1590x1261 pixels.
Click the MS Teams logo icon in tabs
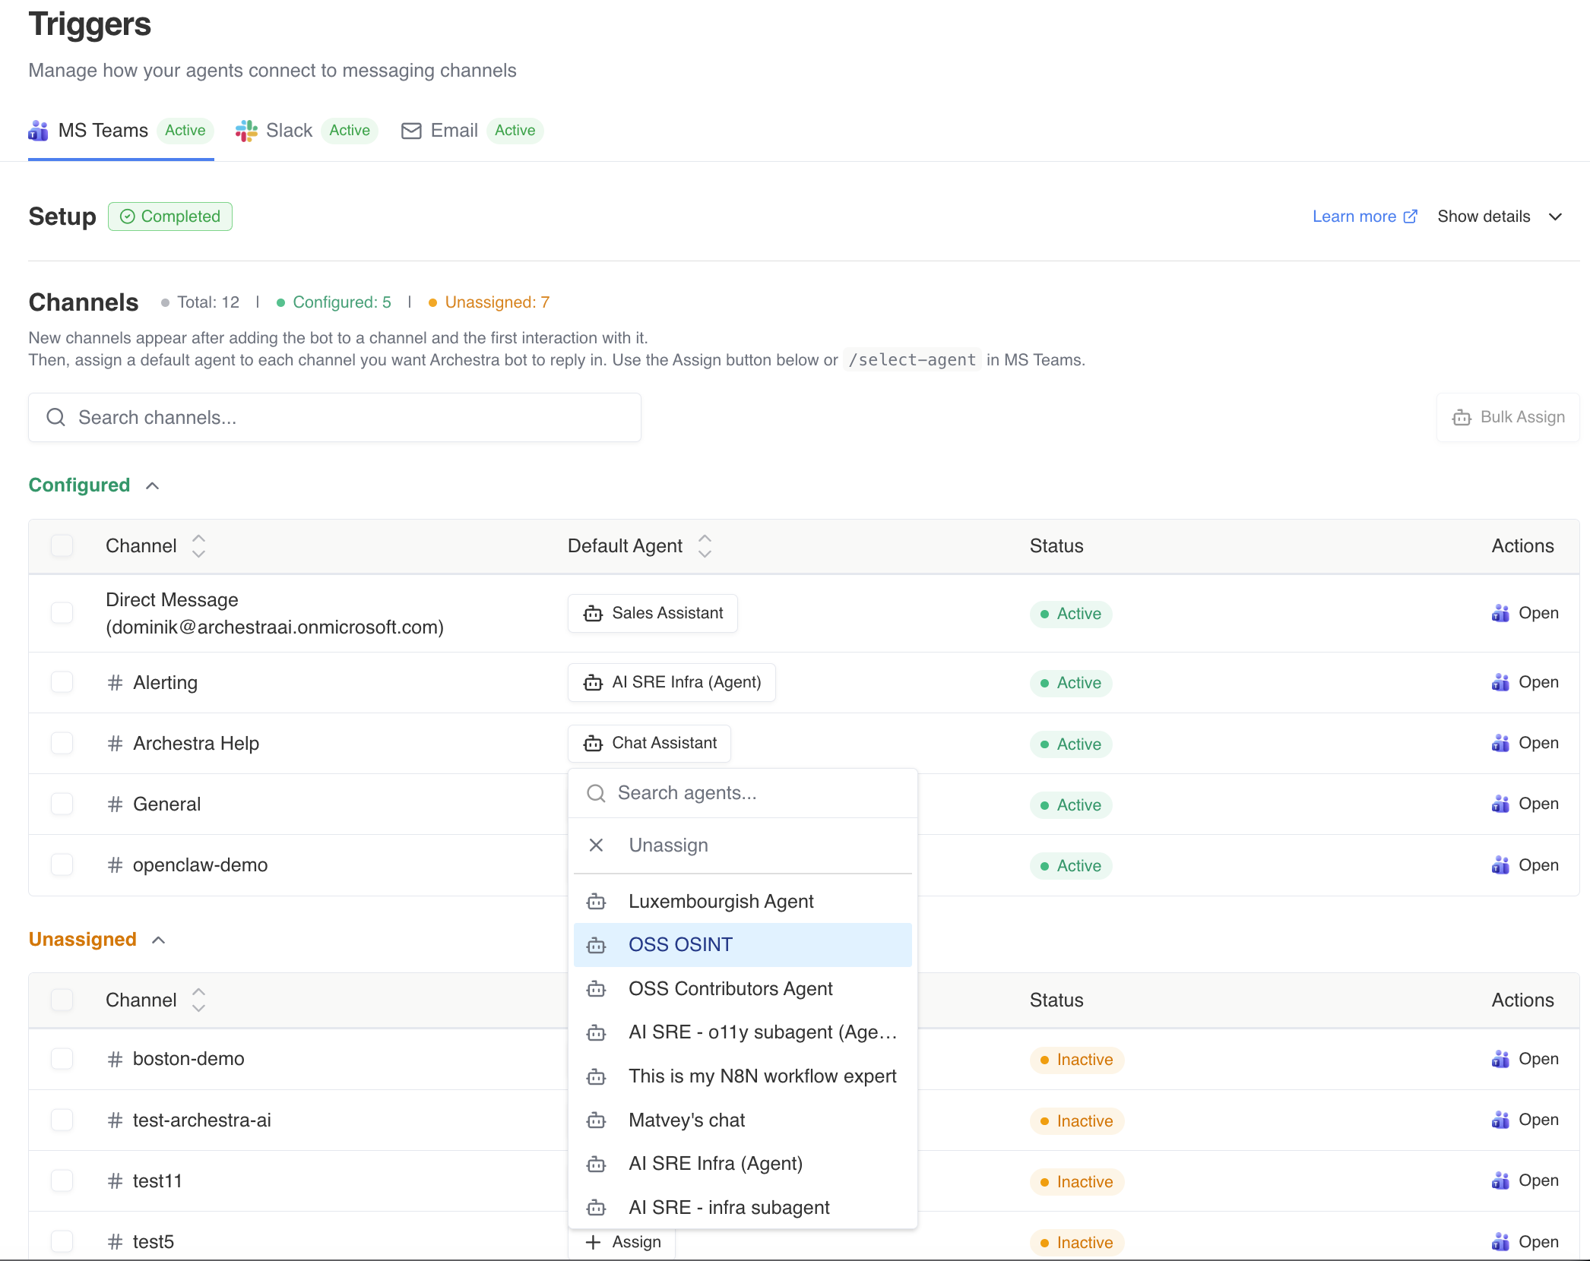38,131
